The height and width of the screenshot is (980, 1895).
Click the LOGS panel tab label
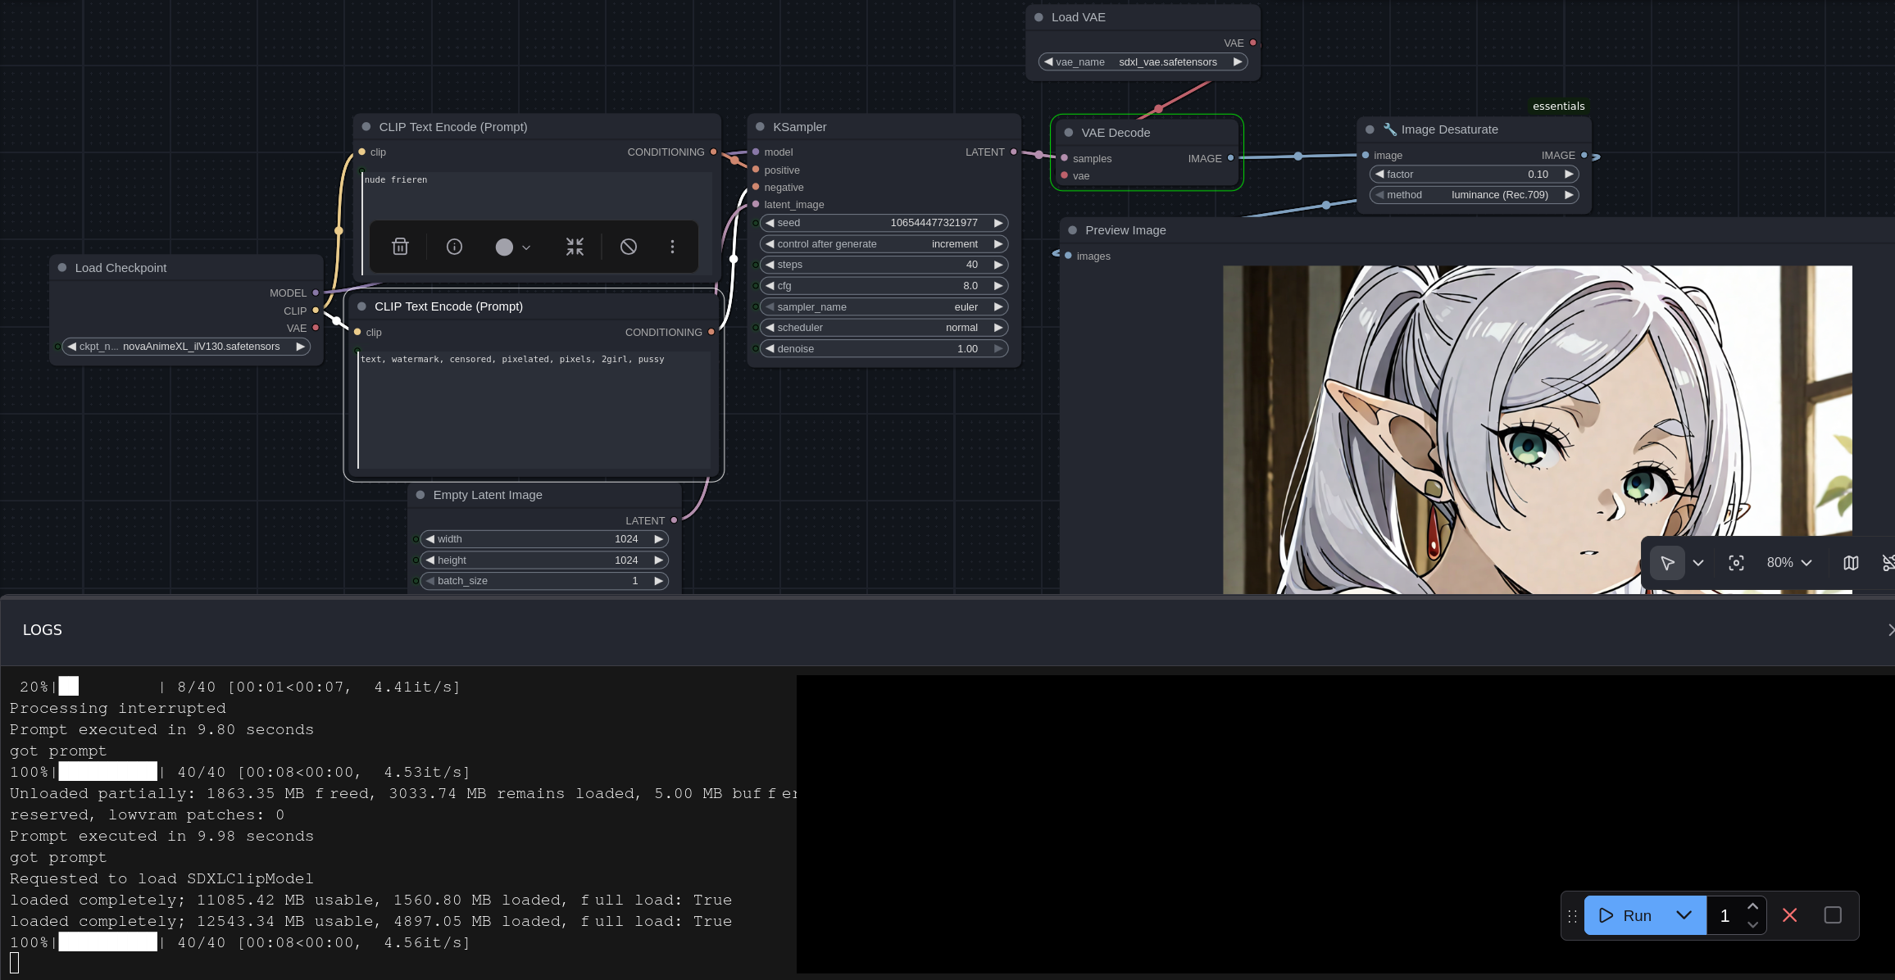point(43,630)
